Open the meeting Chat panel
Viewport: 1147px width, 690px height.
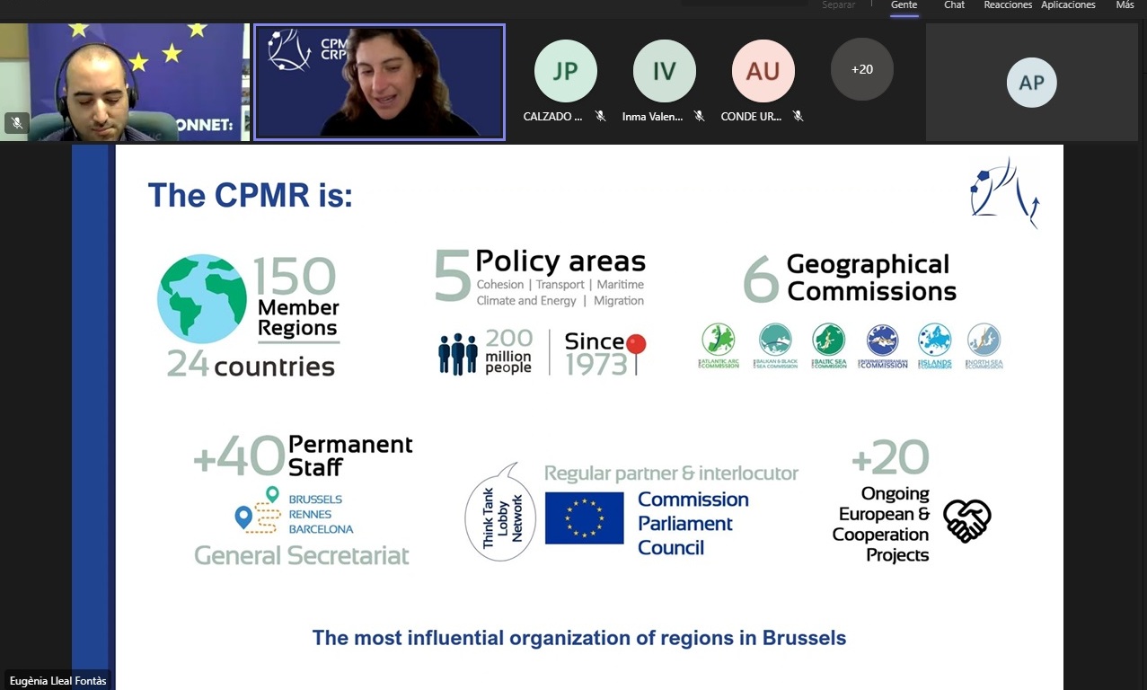(954, 5)
